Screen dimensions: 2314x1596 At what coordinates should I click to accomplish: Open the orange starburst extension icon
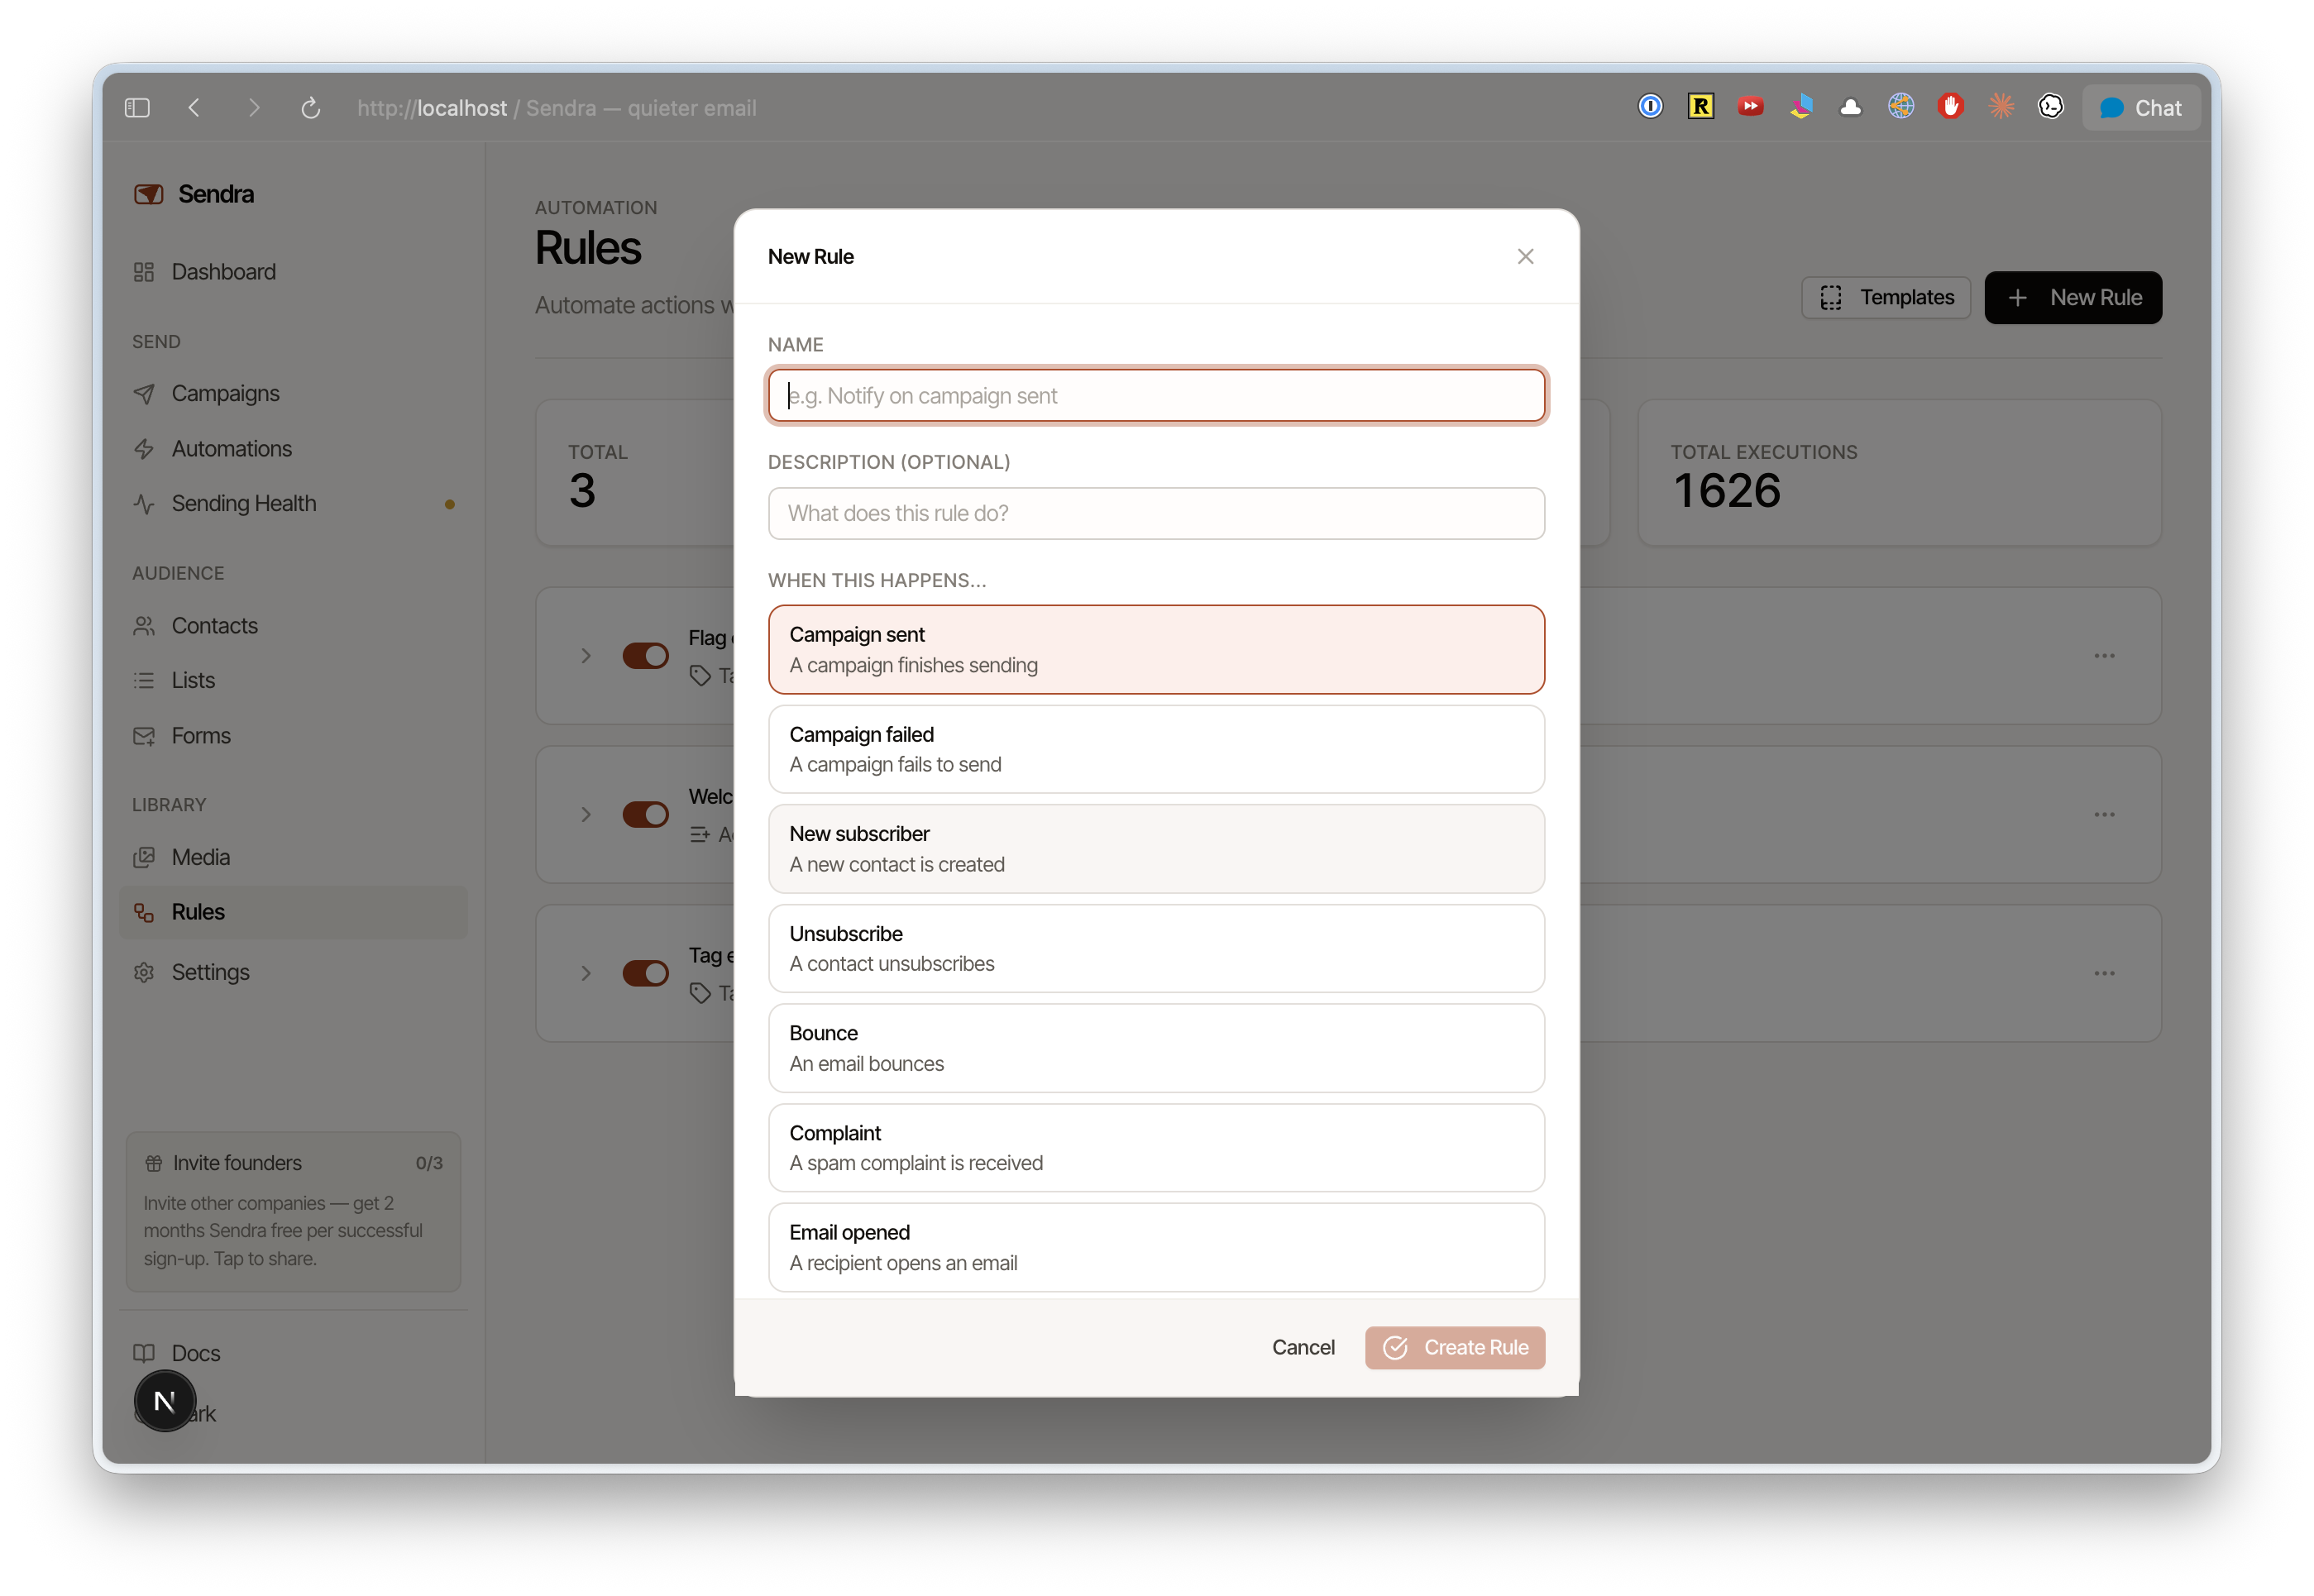coord(2000,106)
